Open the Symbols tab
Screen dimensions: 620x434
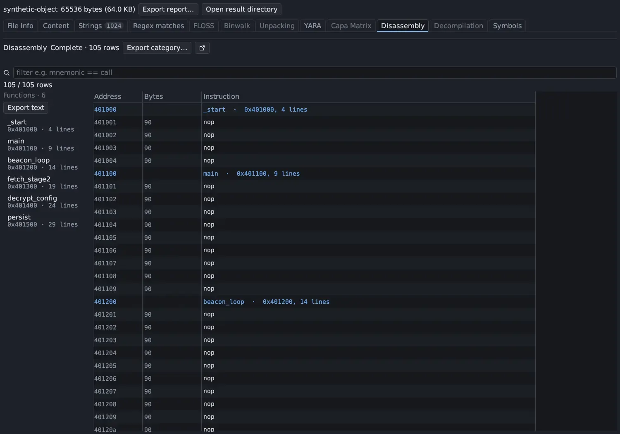[x=507, y=26]
